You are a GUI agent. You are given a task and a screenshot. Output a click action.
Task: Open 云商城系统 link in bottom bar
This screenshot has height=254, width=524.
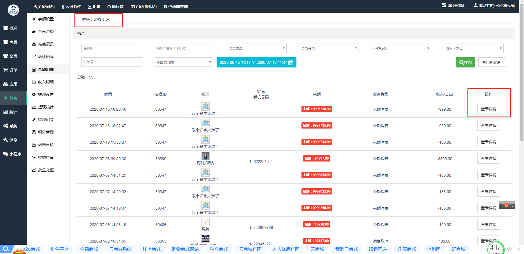pyautogui.click(x=120, y=249)
